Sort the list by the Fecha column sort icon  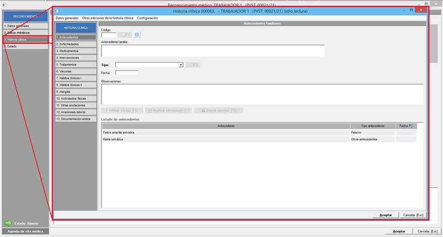click(x=411, y=126)
